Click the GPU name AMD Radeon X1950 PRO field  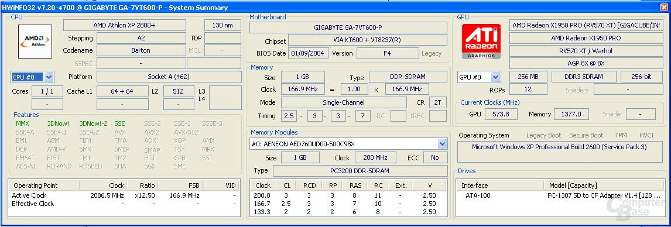click(x=586, y=38)
